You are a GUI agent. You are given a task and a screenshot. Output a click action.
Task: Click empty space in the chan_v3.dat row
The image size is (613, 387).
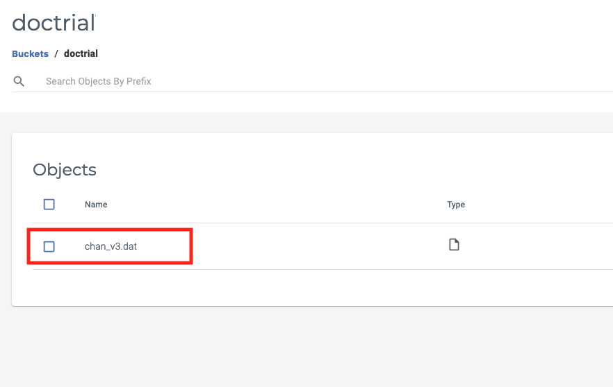point(313,246)
